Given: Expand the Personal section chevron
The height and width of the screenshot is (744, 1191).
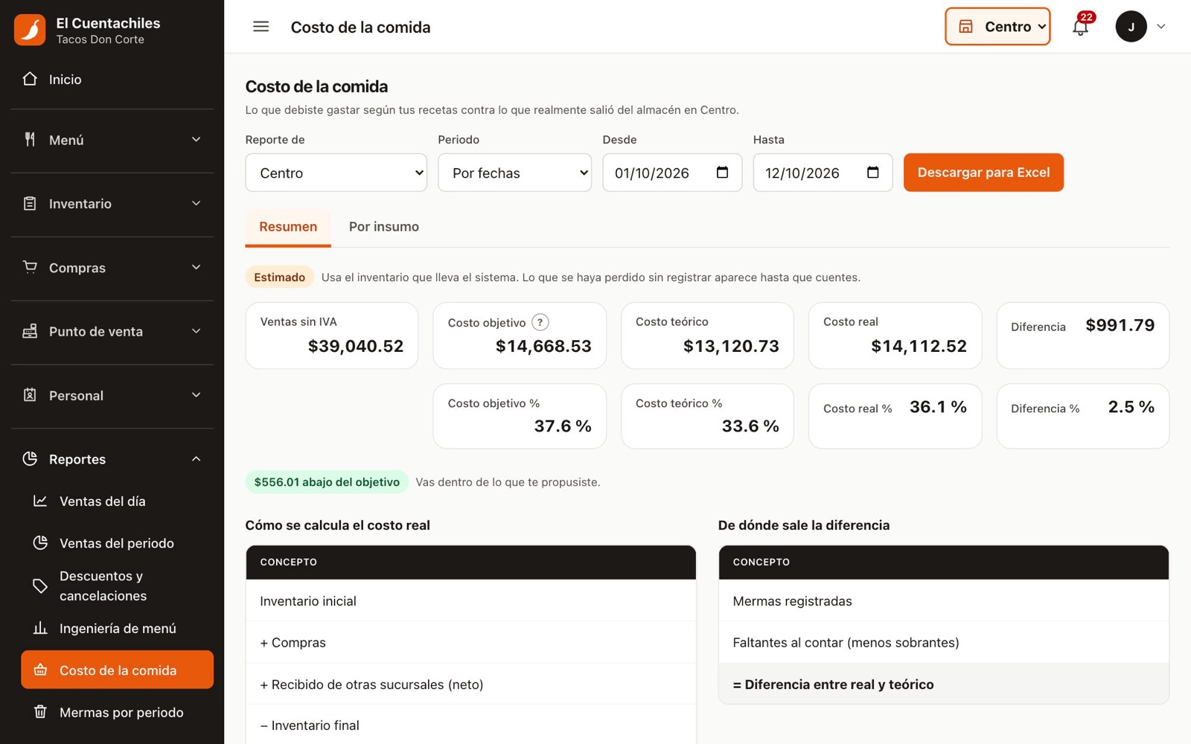Looking at the screenshot, I should [197, 395].
